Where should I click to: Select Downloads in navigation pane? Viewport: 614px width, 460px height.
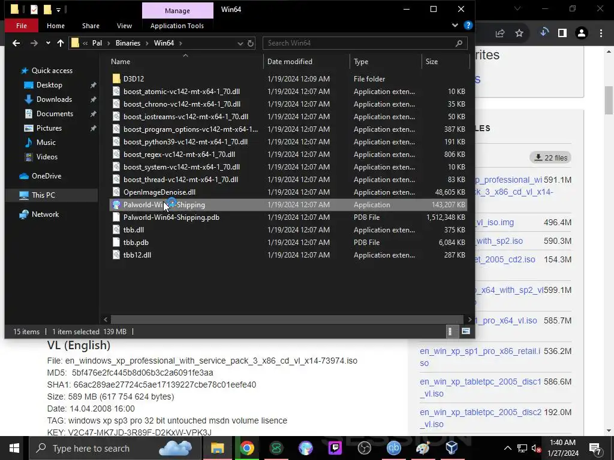click(54, 99)
